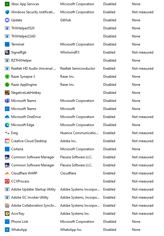Click the SignalRgb icon
This screenshot has width=164, height=236.
[7, 52]
